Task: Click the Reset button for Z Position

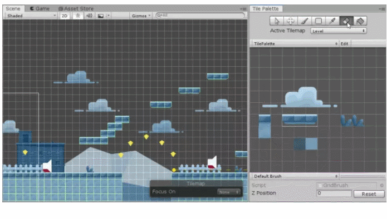Action: [x=369, y=194]
